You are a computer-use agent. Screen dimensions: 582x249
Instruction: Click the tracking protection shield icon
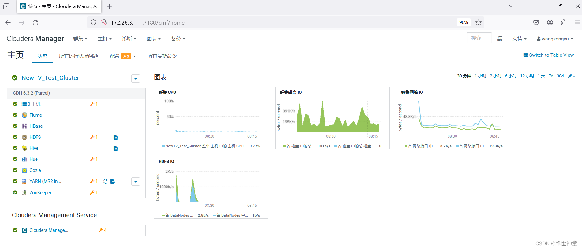coord(93,22)
